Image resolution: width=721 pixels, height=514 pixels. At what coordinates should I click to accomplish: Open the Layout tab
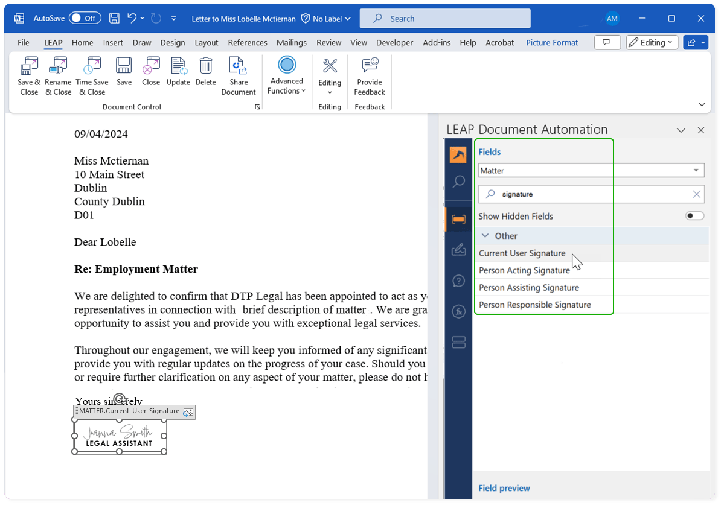coord(206,42)
